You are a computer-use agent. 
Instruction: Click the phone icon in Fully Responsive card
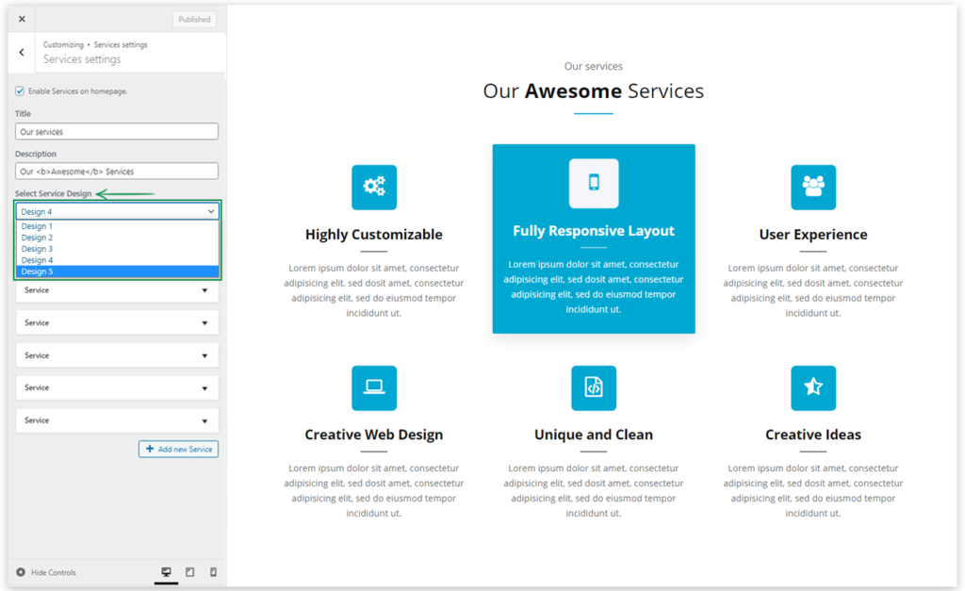pos(594,183)
